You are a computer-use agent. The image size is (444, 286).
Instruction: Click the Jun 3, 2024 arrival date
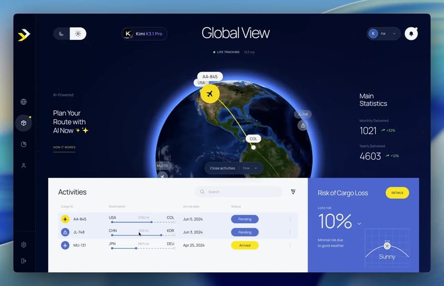tap(193, 232)
